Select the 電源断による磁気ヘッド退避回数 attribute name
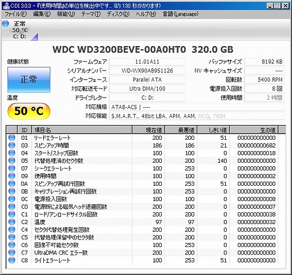Viewport: 292px width, 275px height. [71, 207]
